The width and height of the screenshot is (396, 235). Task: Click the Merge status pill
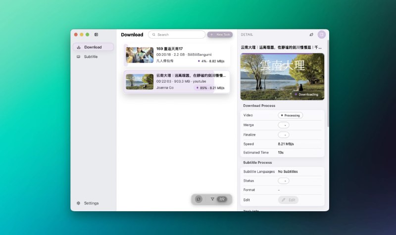284,125
